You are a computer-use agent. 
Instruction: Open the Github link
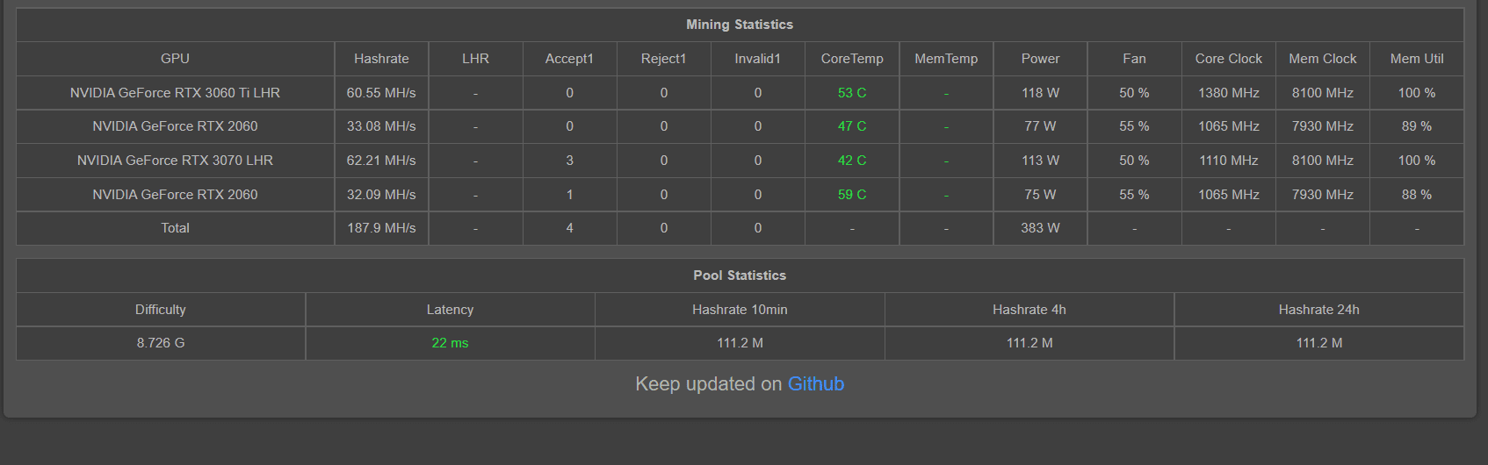click(x=815, y=384)
